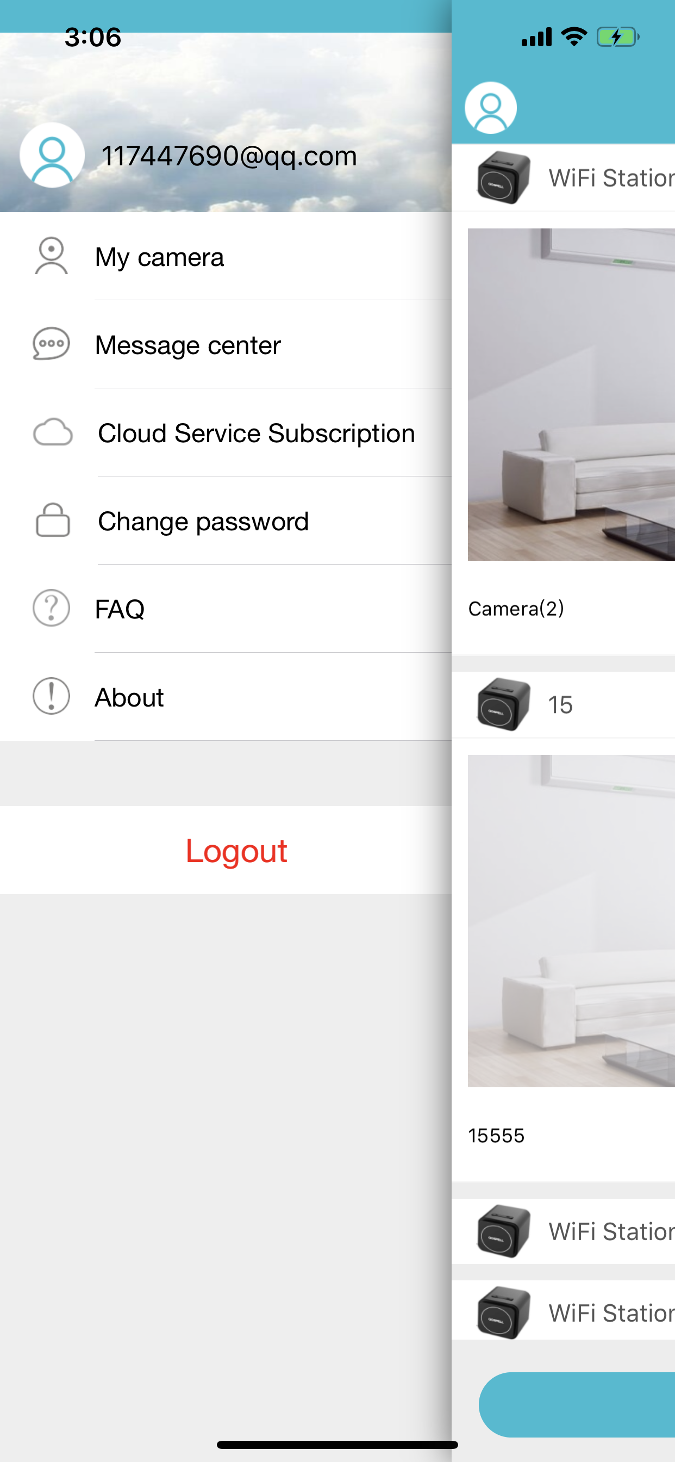
Task: Open the Camera(2) preview thumbnail
Action: (571, 394)
